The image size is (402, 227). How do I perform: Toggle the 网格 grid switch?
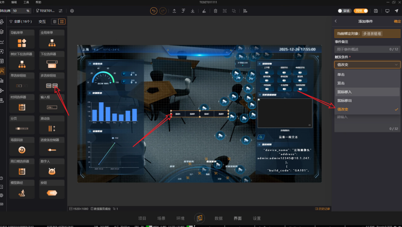tap(361, 11)
